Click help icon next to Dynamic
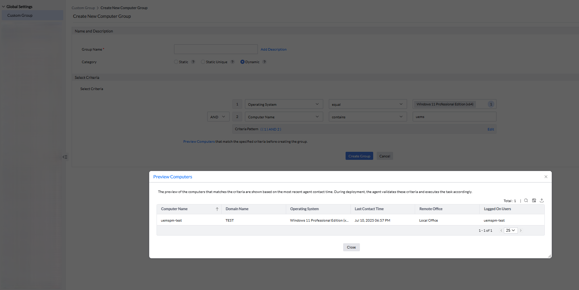This screenshot has height=290, width=579. (265, 62)
